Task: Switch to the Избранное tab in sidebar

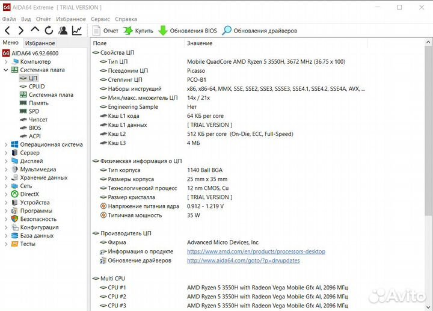Action: tap(40, 43)
